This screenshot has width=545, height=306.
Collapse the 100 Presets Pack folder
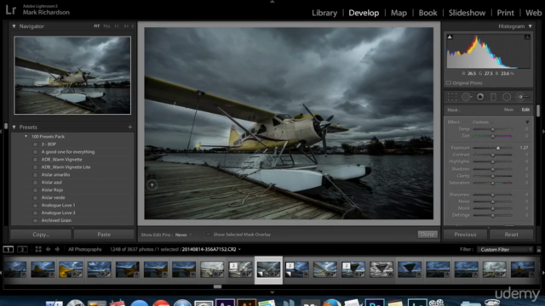[x=26, y=136]
